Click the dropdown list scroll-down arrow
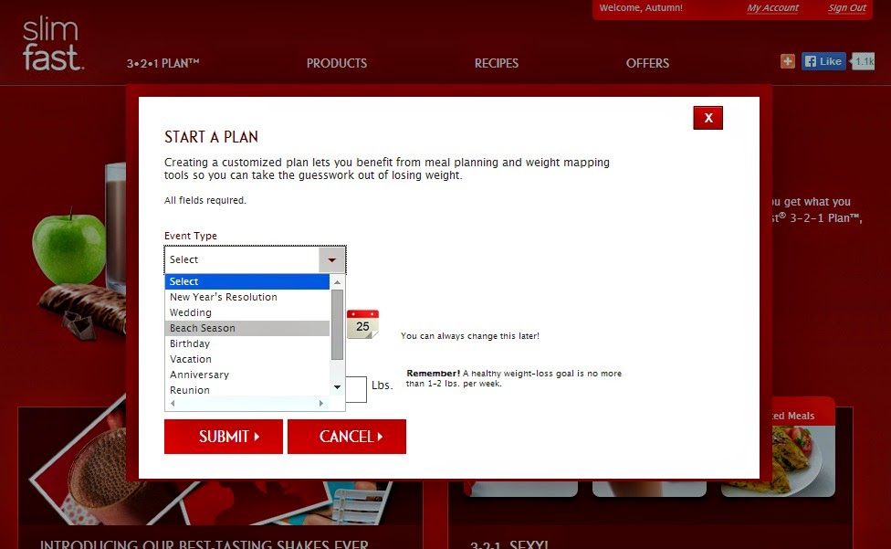Image resolution: width=891 pixels, height=549 pixels. point(338,387)
